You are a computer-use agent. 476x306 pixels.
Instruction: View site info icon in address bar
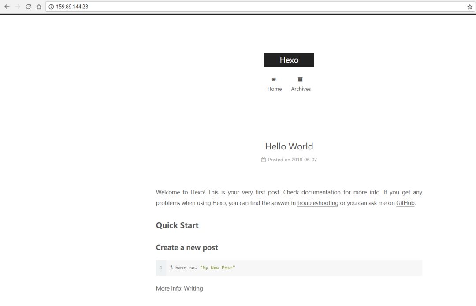(51, 7)
